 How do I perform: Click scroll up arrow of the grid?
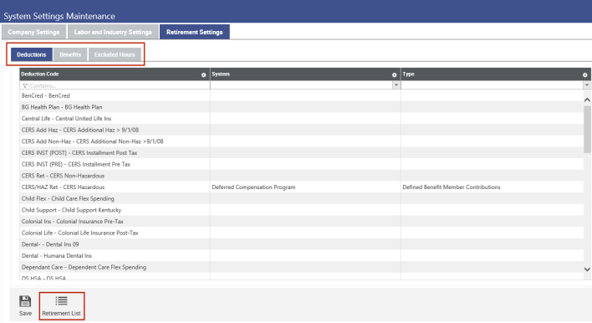click(x=587, y=100)
